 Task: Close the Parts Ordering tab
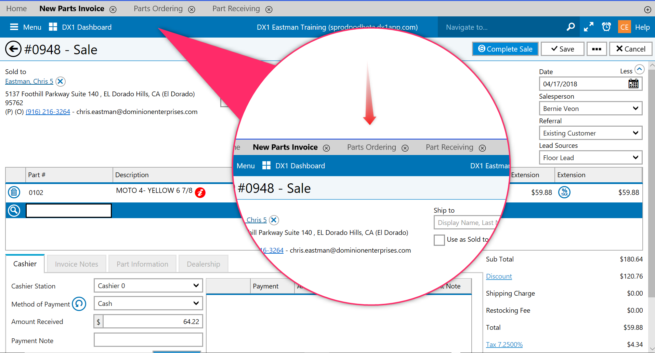(192, 10)
